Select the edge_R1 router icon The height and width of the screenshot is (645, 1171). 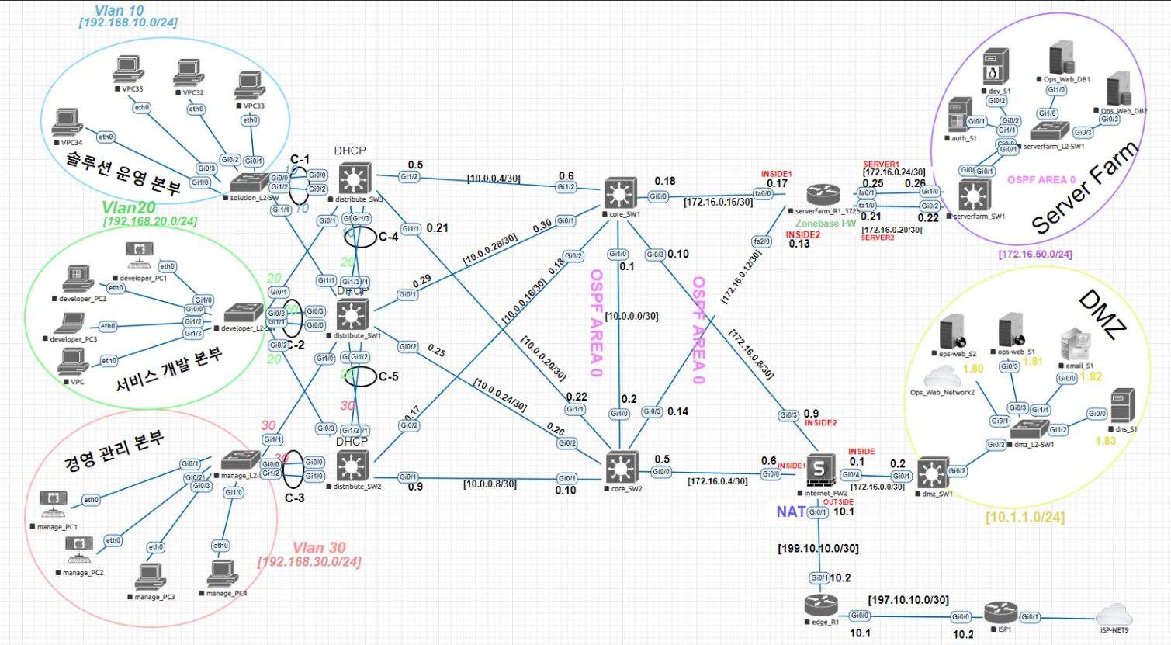click(x=821, y=605)
